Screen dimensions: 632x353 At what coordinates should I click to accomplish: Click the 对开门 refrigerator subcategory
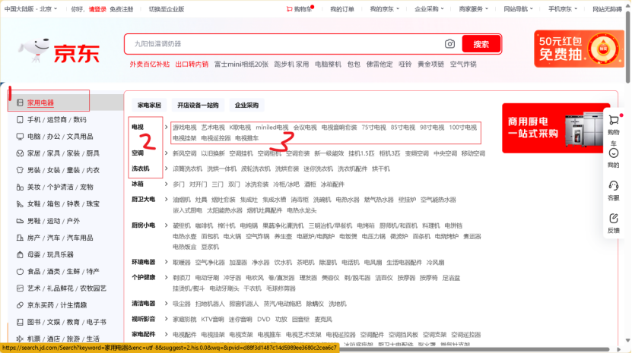[x=198, y=184]
